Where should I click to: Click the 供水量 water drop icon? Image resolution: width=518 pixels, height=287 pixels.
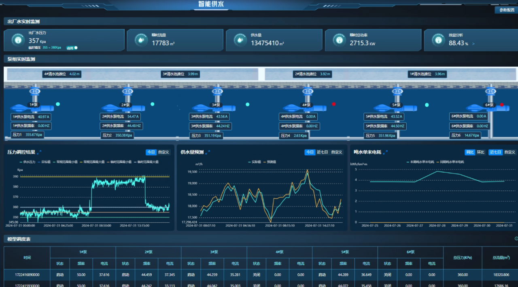pos(240,40)
